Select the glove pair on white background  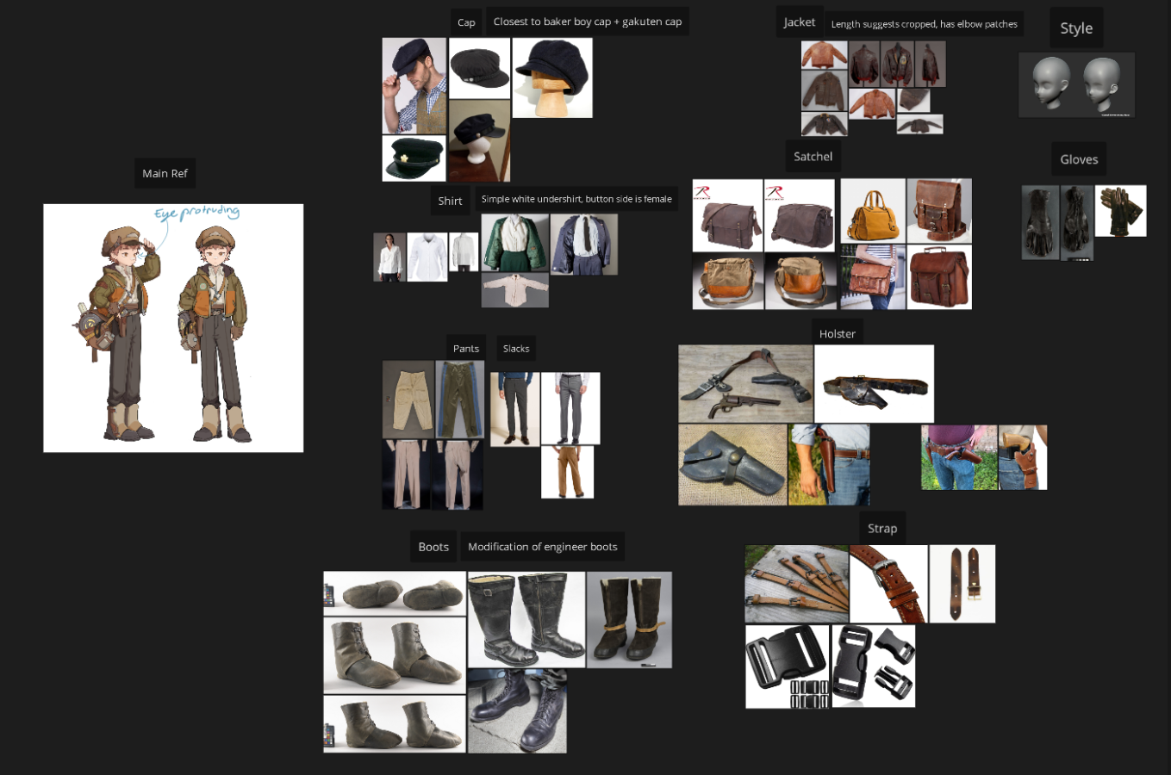click(1121, 211)
